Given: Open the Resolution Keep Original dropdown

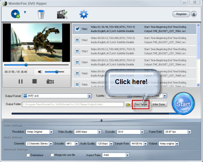Looking at the screenshot, I should click(39, 132).
